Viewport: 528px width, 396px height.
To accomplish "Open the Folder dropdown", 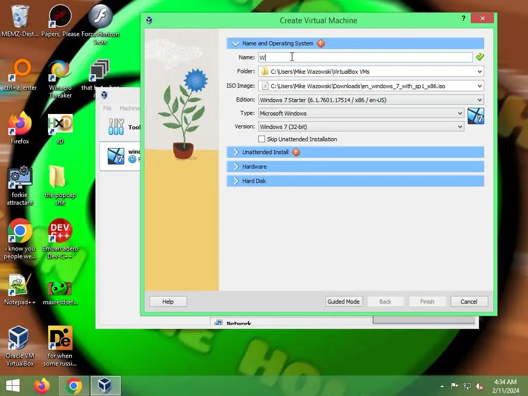I will point(480,71).
